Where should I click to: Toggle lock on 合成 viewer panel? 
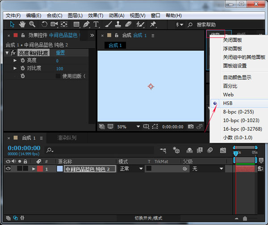(x=117, y=35)
